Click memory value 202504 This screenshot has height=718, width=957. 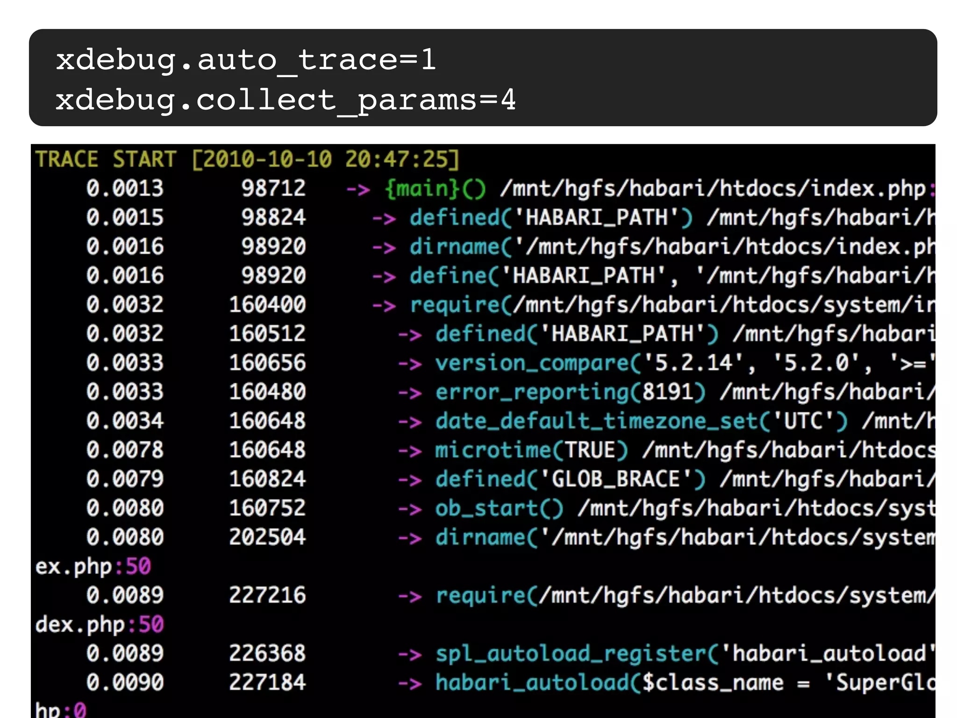tap(267, 537)
